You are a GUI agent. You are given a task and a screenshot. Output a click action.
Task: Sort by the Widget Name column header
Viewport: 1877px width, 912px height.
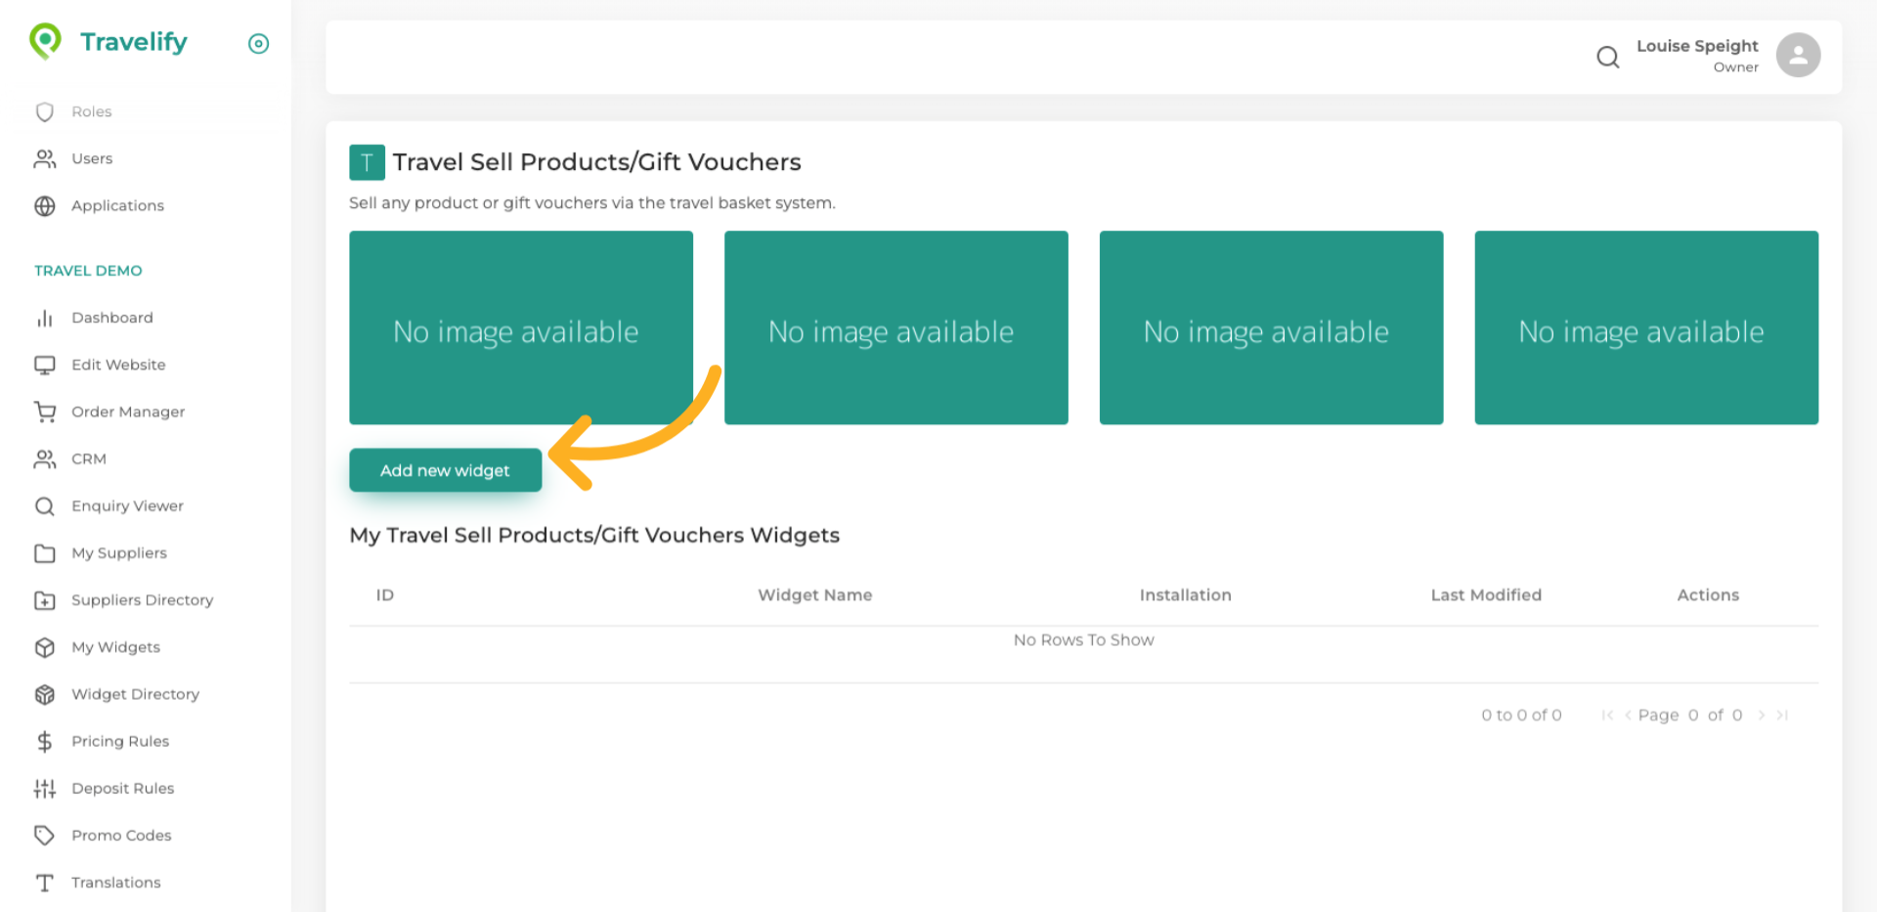tap(814, 595)
